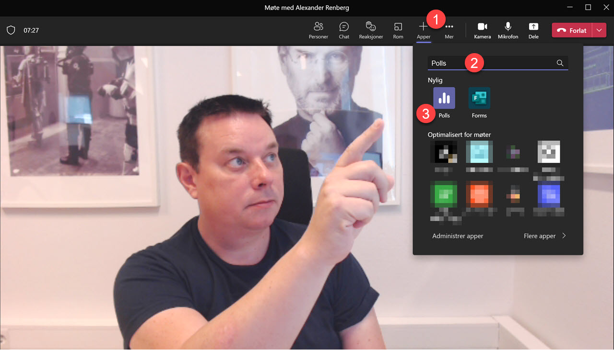
Task: Open Administrer apper
Action: pyautogui.click(x=457, y=236)
